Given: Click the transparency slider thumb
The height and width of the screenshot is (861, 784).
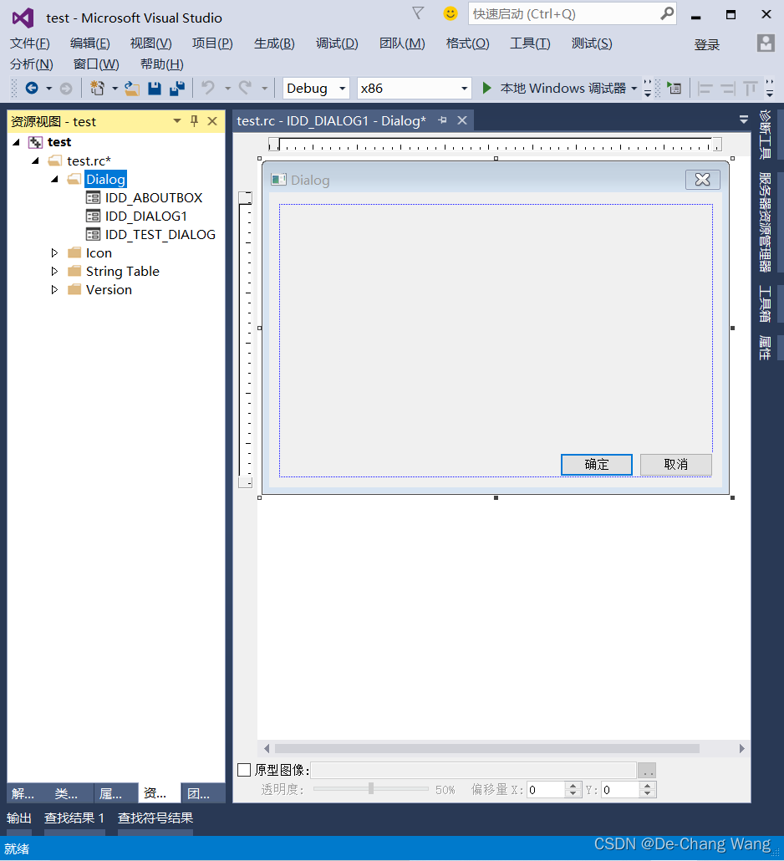Looking at the screenshot, I should (x=371, y=788).
